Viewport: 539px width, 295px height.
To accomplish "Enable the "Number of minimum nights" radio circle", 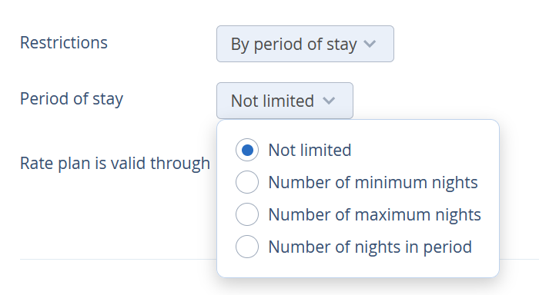I will [247, 182].
